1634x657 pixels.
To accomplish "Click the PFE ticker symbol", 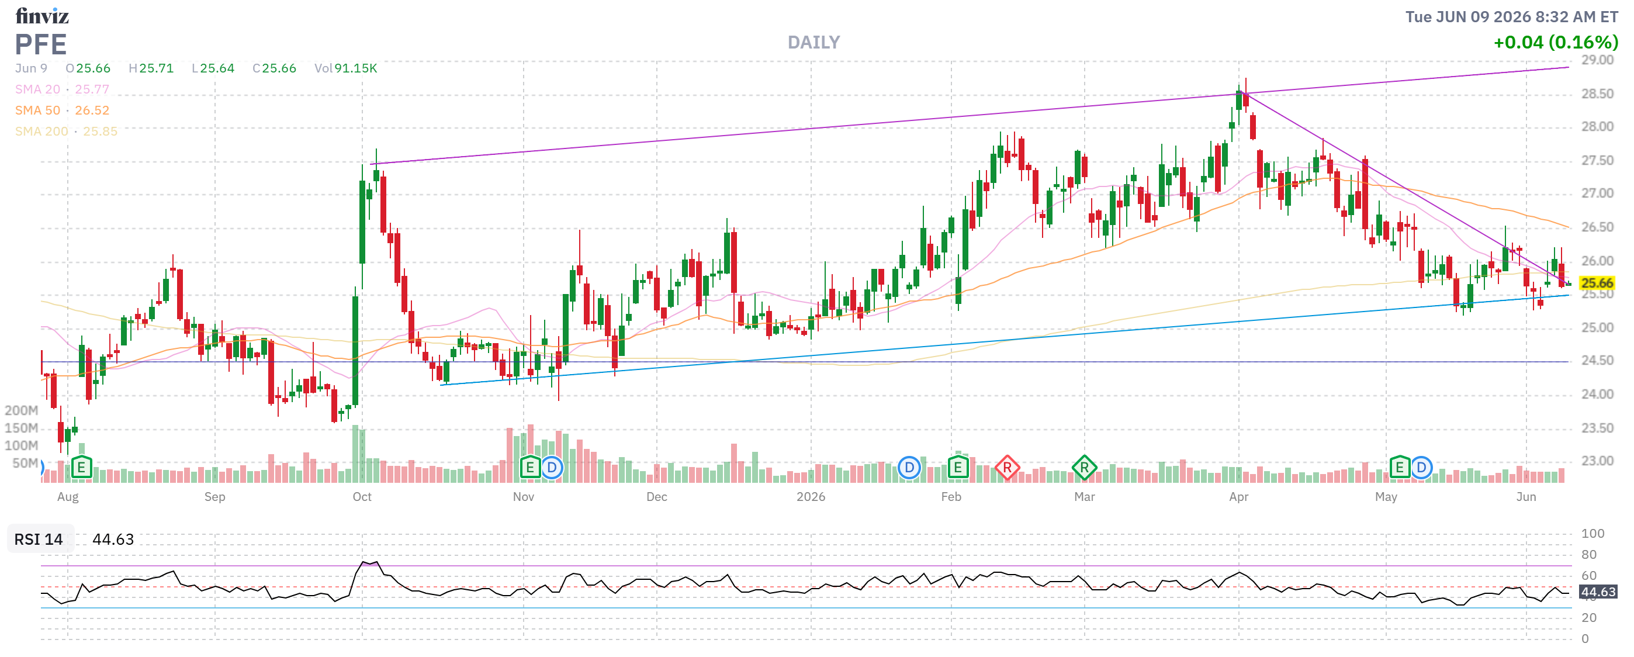I will coord(40,44).
